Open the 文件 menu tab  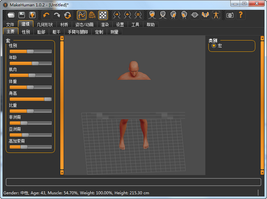(10, 24)
